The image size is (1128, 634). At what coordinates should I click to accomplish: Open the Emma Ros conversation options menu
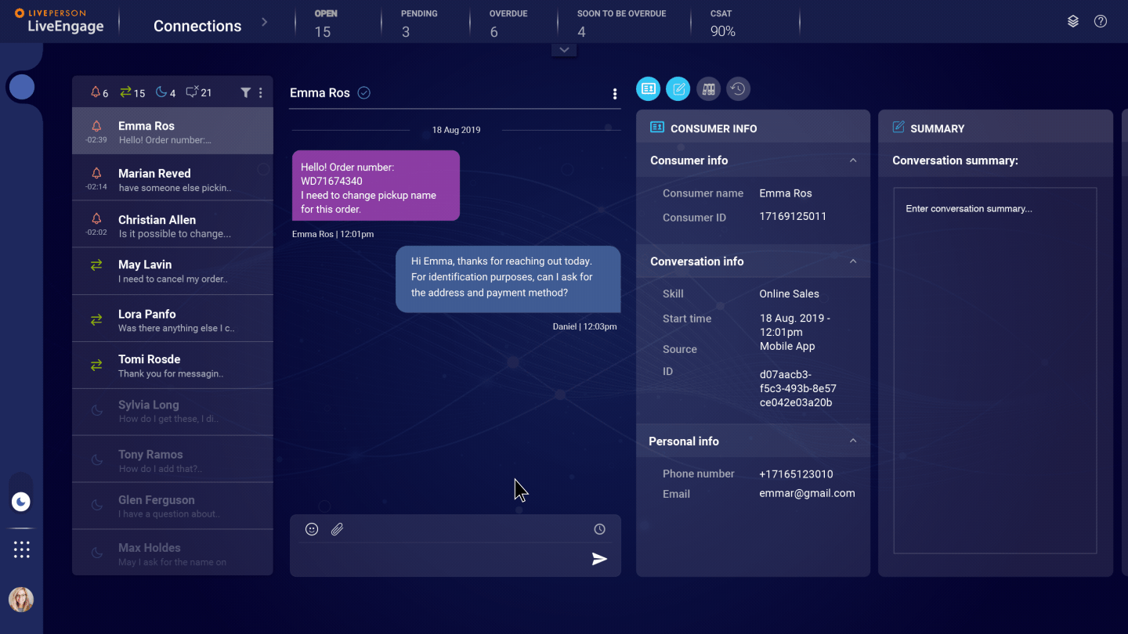tap(615, 94)
